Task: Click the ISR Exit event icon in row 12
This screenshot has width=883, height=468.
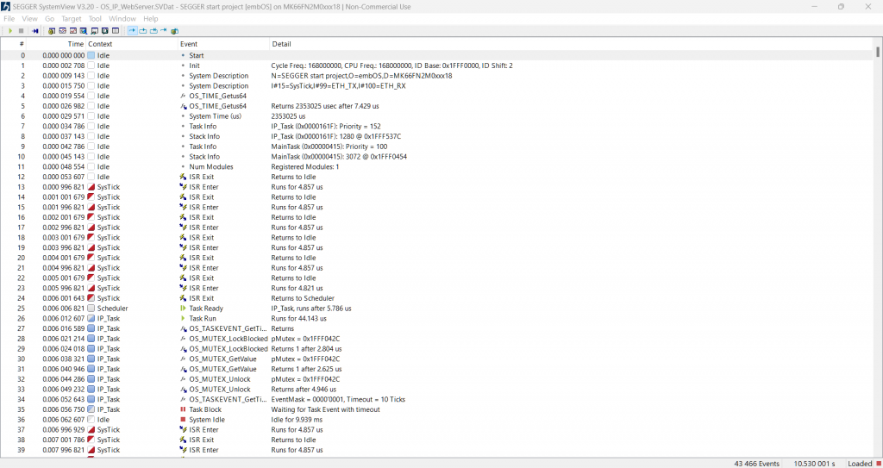Action: pos(183,177)
